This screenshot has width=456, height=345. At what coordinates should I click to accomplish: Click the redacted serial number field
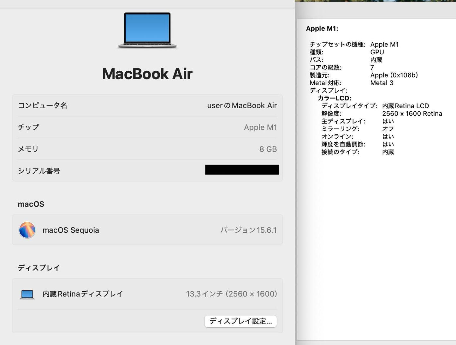click(242, 170)
